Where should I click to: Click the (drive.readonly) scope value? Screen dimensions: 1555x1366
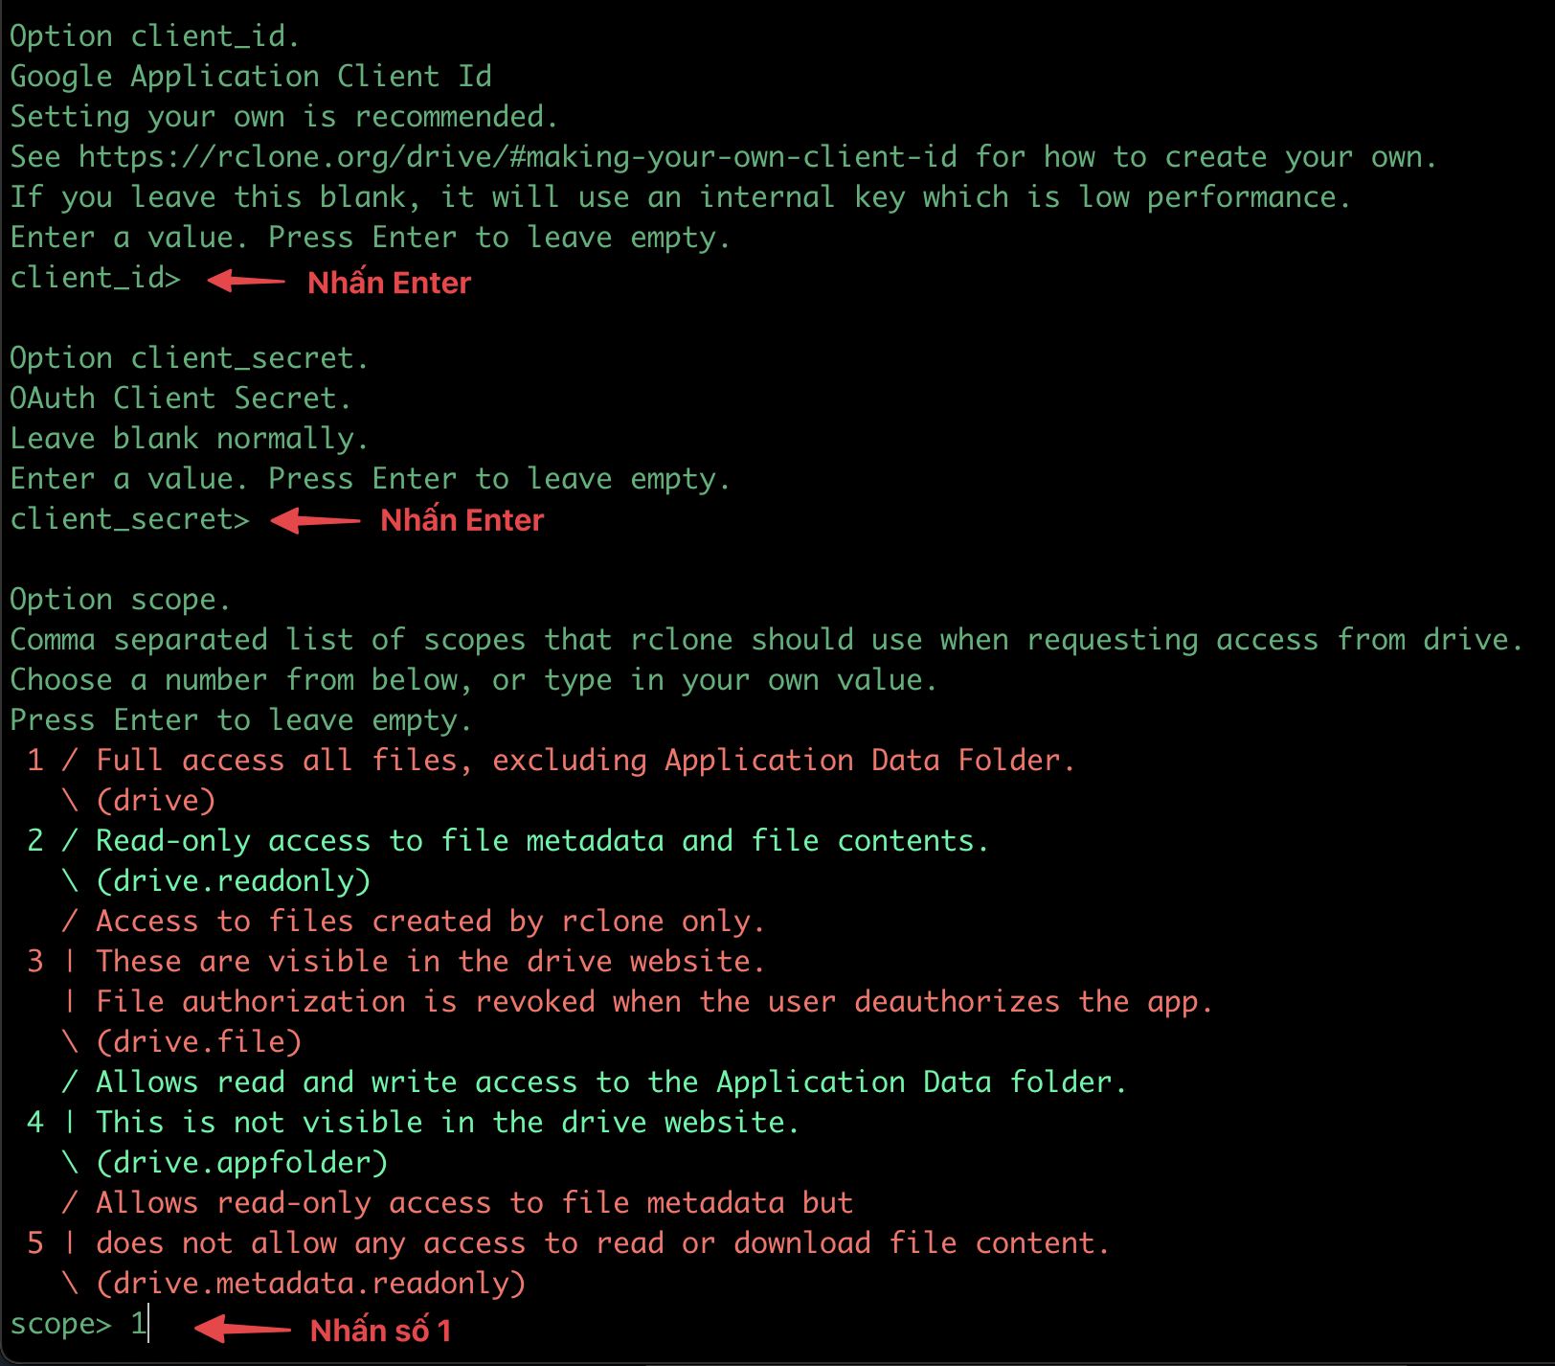point(234,881)
